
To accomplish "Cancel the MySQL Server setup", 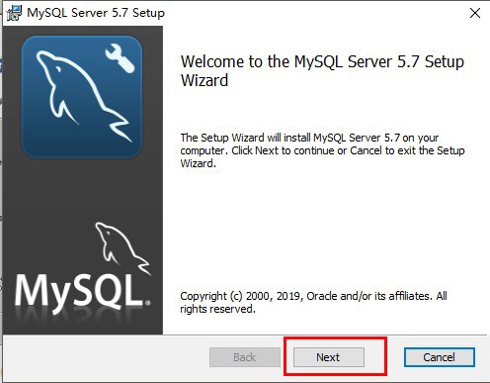I will pos(440,357).
